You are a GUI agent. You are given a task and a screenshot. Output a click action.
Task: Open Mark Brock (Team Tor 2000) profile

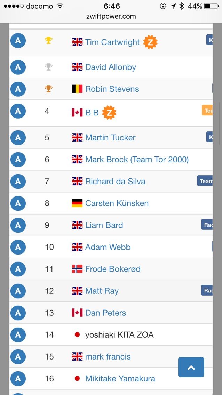pos(137,159)
